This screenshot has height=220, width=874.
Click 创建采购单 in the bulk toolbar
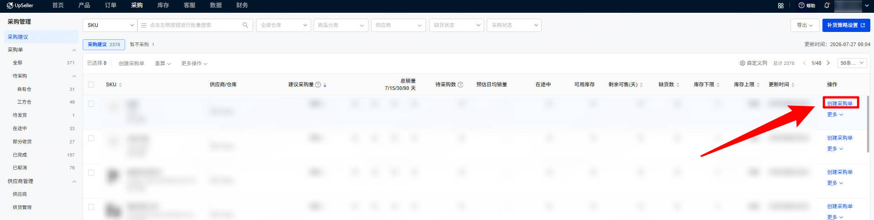132,63
